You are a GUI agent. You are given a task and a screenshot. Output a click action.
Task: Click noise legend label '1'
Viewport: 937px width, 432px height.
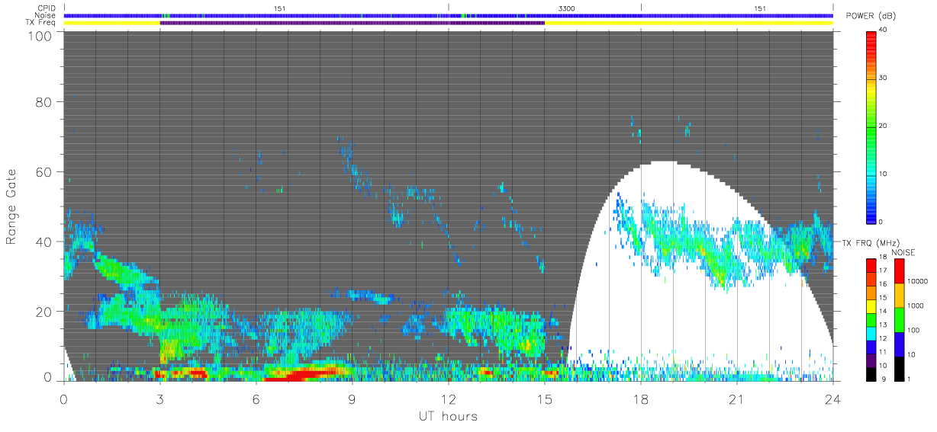point(910,379)
